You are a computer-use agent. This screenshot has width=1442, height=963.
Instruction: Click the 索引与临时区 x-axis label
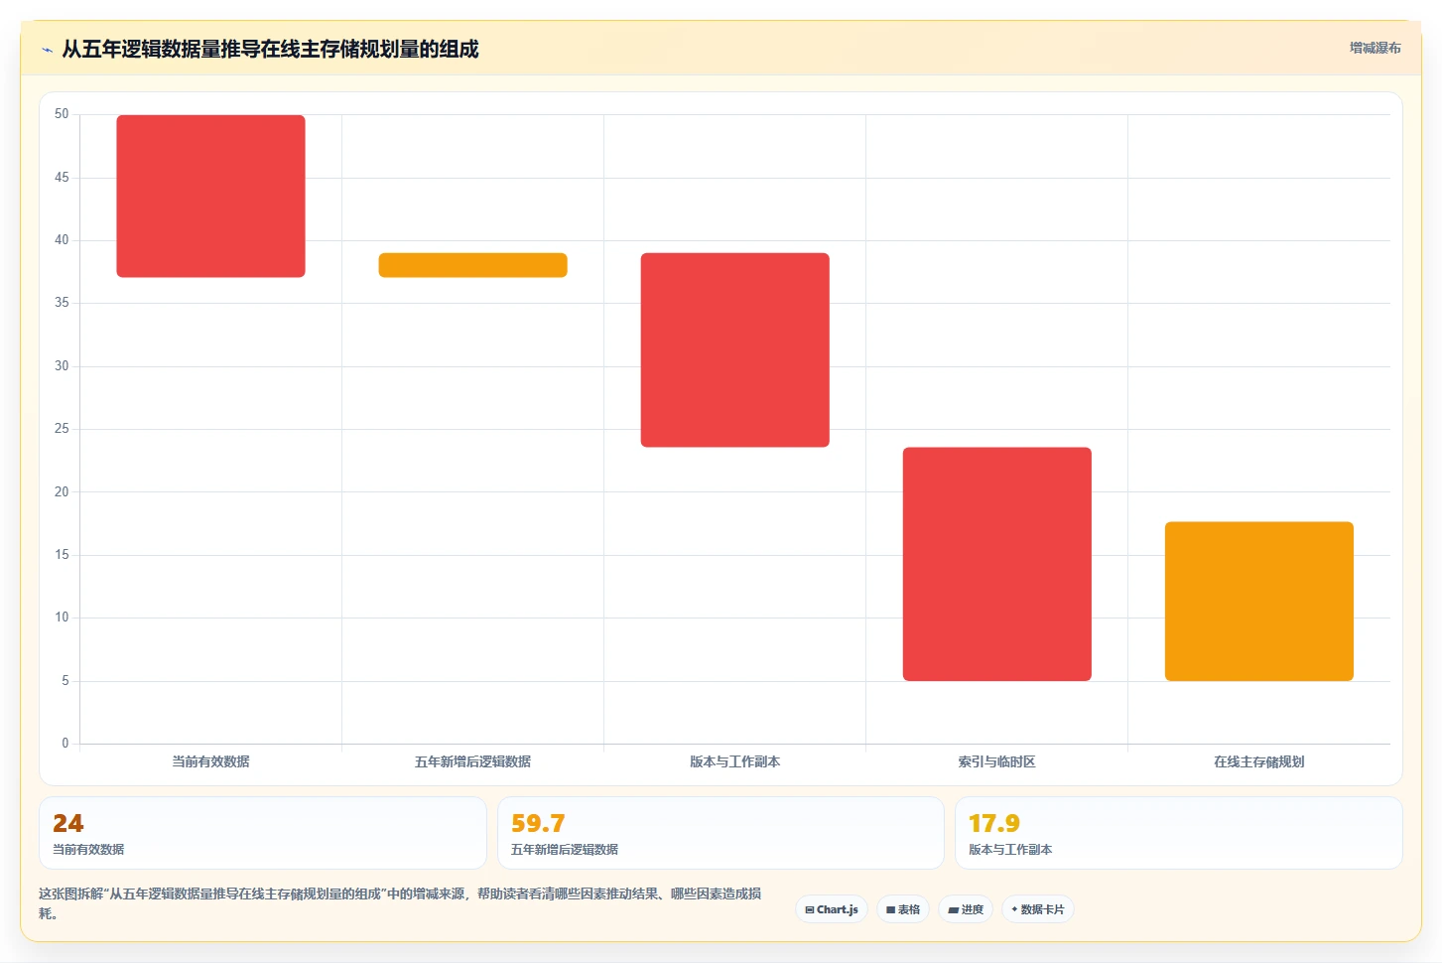click(x=996, y=761)
